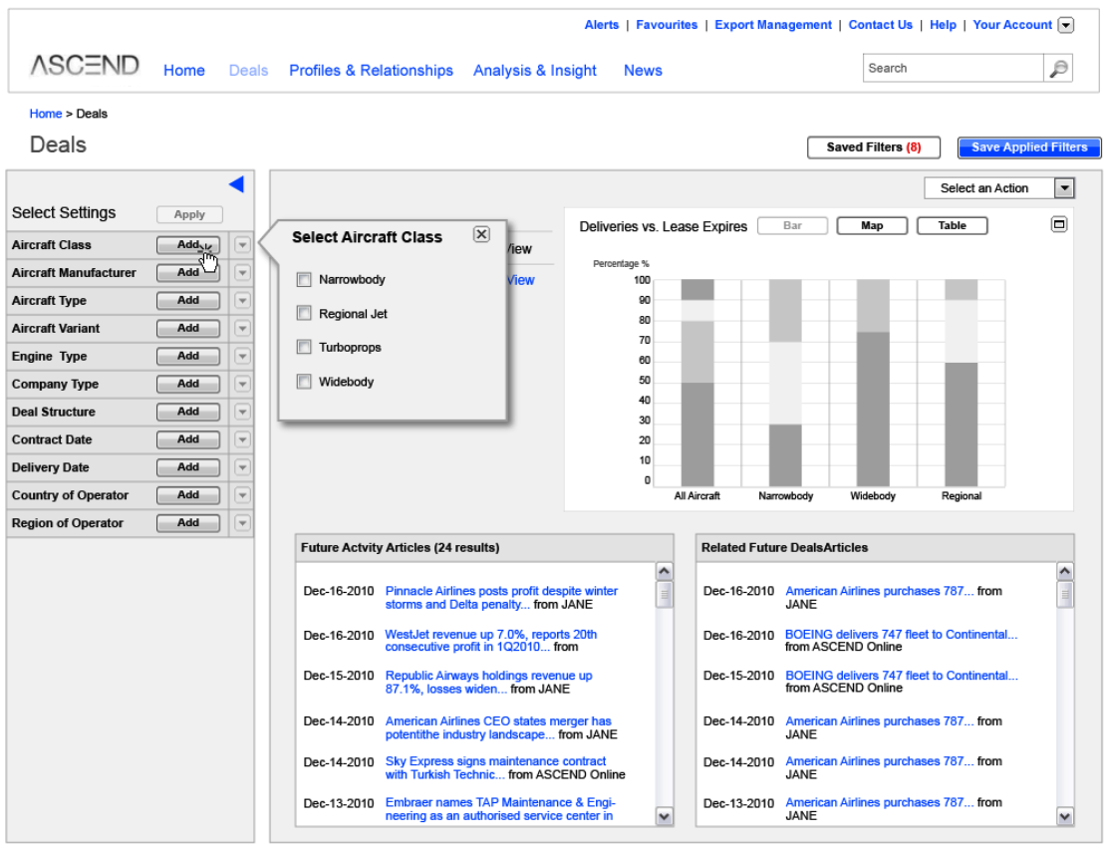The height and width of the screenshot is (854, 1105).
Task: Expand the Company Type row arrow
Action: (x=242, y=384)
